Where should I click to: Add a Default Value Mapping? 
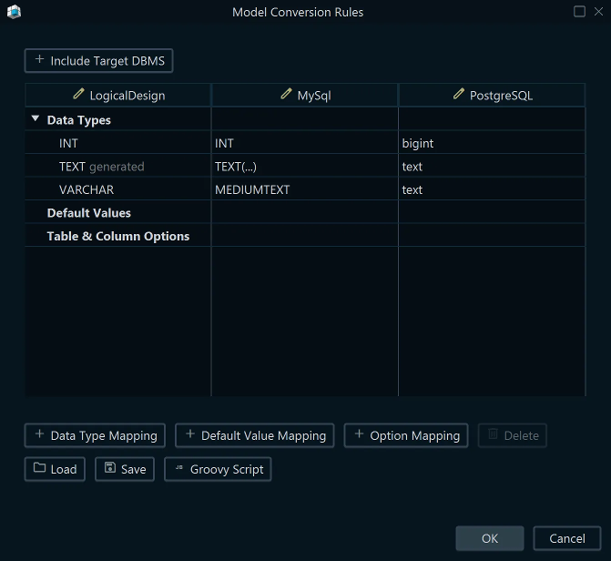click(255, 435)
